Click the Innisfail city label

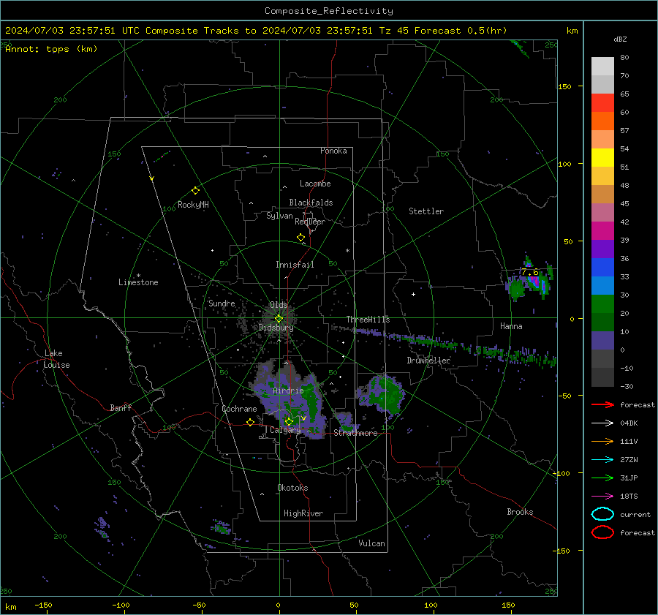295,265
